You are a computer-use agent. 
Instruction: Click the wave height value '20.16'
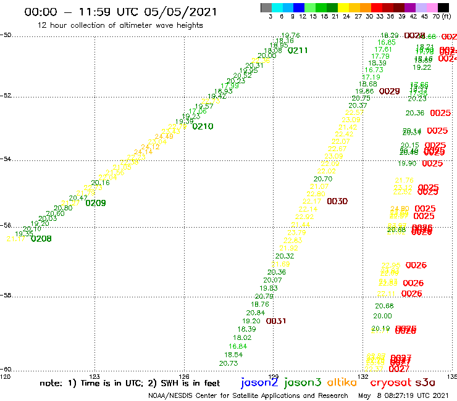click(100, 183)
